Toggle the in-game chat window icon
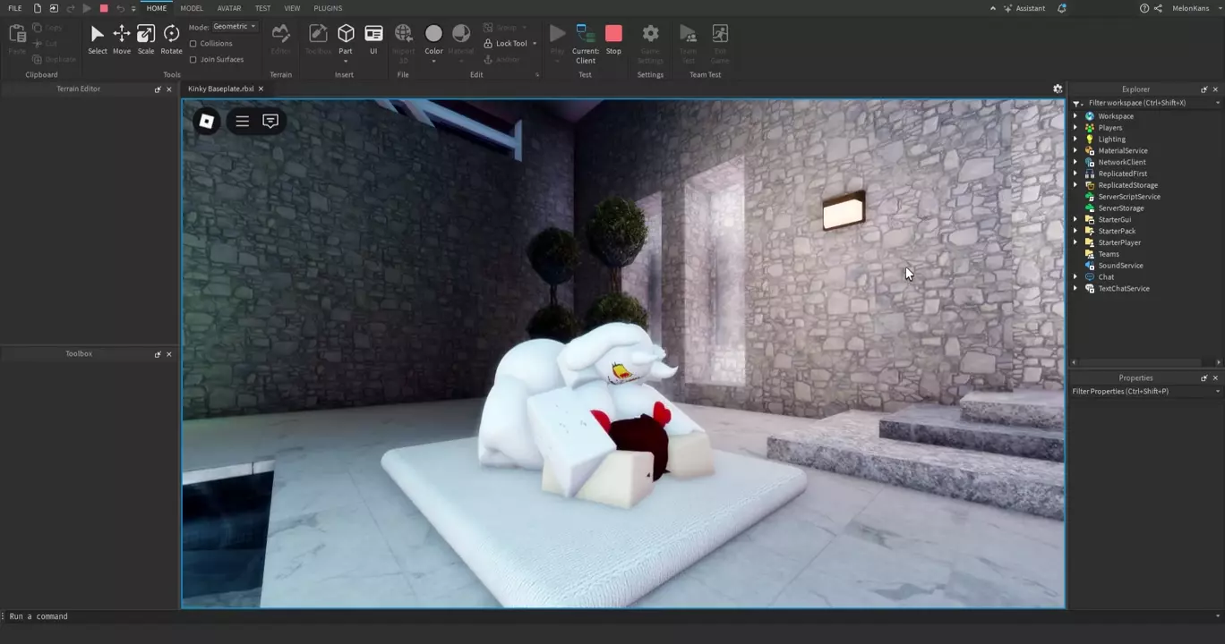Viewport: 1225px width, 644px height. 270,121
